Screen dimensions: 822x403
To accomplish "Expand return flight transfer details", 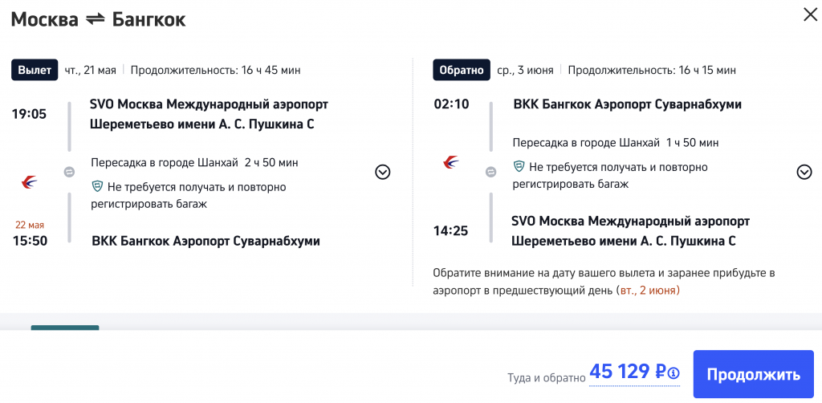I will pos(804,172).
